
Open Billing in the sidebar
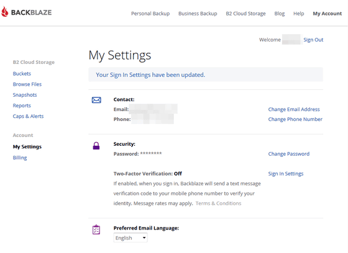(x=20, y=158)
